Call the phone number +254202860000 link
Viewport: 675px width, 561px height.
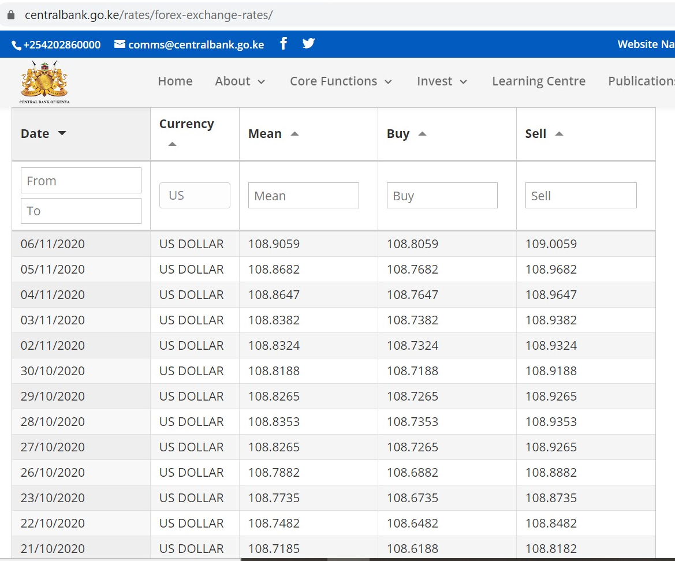[x=62, y=45]
